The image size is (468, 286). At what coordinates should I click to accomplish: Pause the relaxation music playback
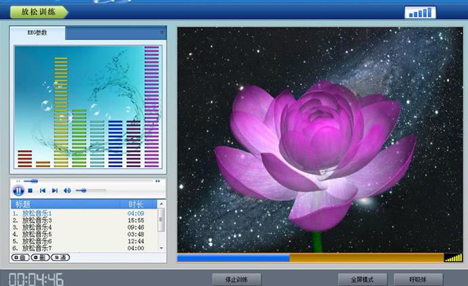pos(19,191)
